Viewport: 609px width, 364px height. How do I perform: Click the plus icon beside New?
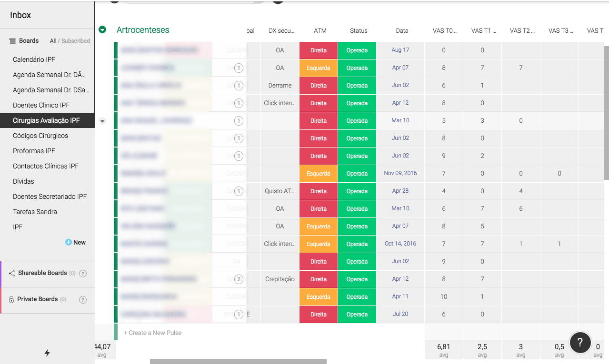[x=69, y=242]
